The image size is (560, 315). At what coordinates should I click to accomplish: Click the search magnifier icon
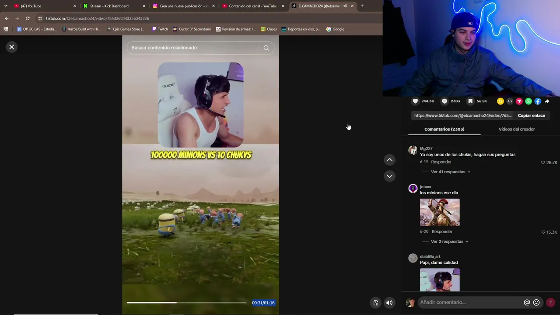point(266,48)
